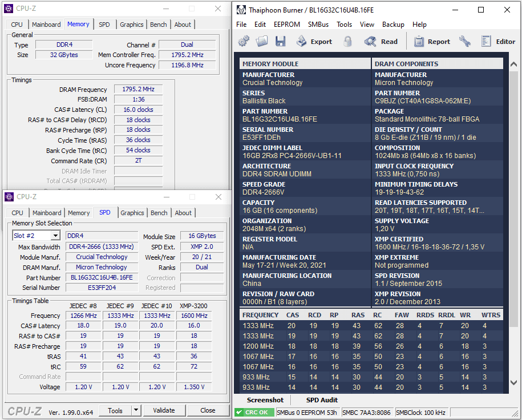Click the SPD Ext. value XMP 2.0
The image size is (522, 420).
pos(202,247)
